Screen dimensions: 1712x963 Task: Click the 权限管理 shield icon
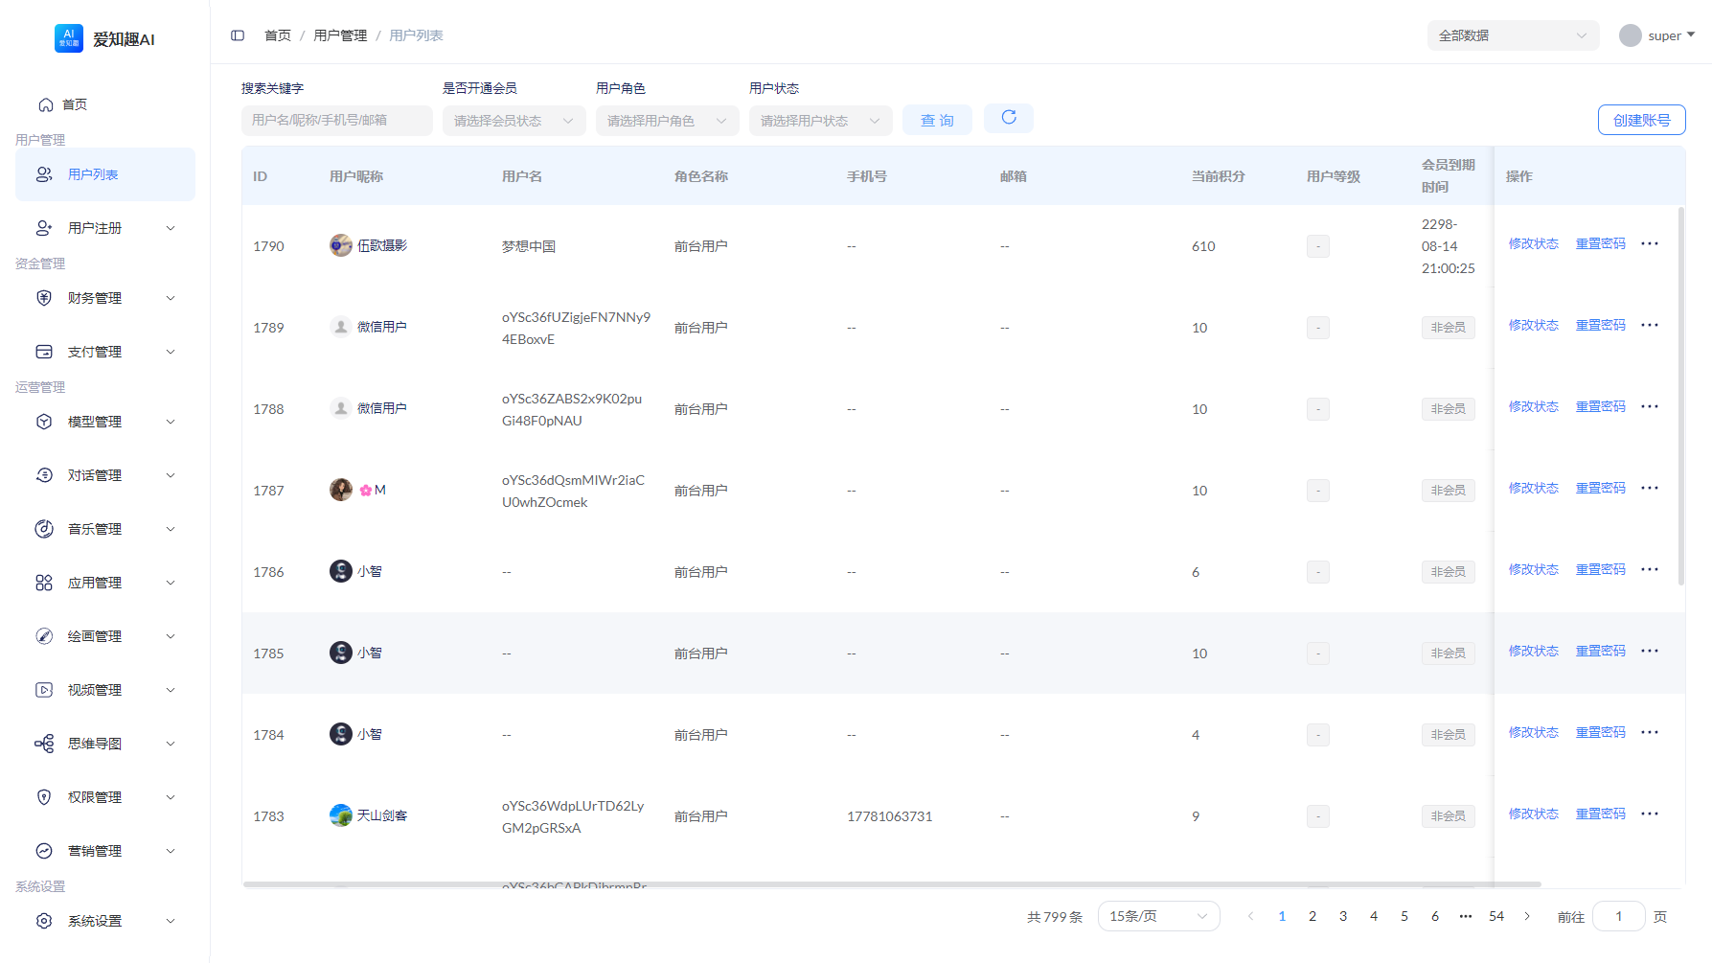point(44,797)
